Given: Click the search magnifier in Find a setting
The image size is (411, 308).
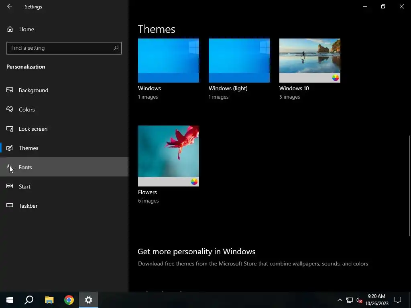Looking at the screenshot, I should [116, 48].
